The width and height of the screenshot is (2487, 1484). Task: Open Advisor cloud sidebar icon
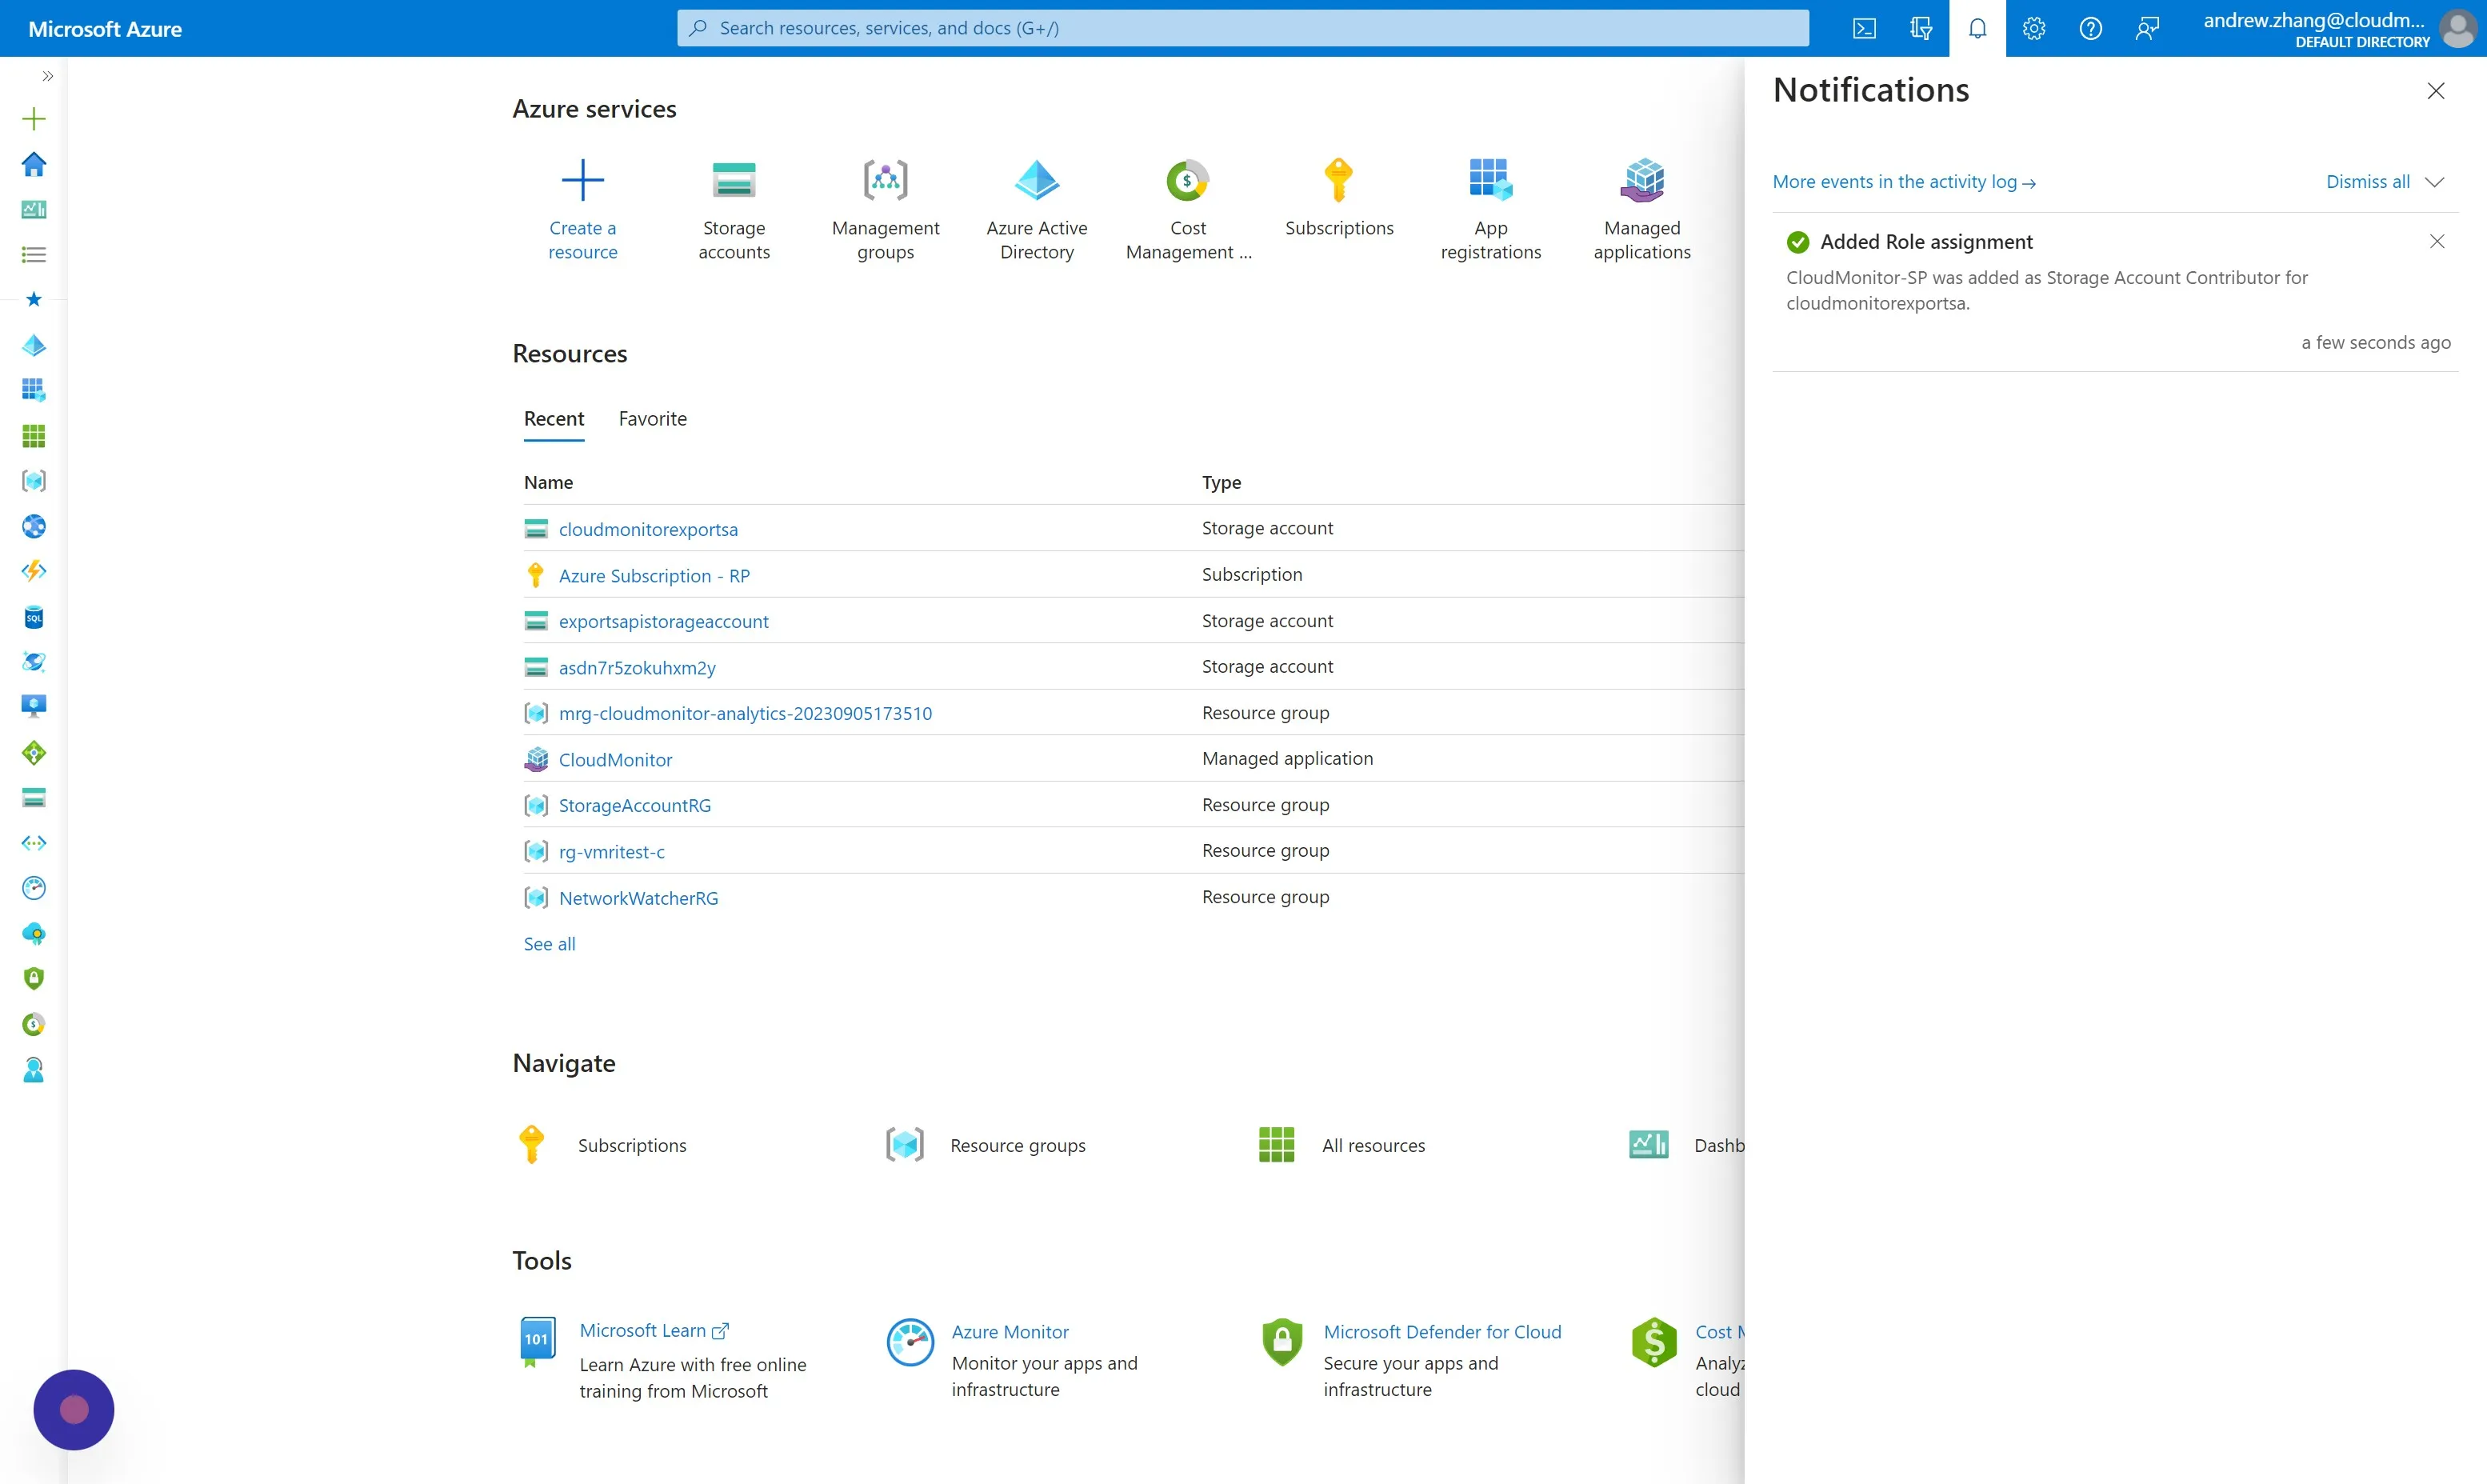tap(34, 934)
